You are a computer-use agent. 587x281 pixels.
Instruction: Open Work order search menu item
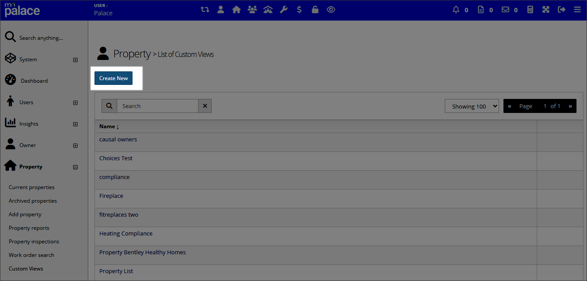pos(31,255)
